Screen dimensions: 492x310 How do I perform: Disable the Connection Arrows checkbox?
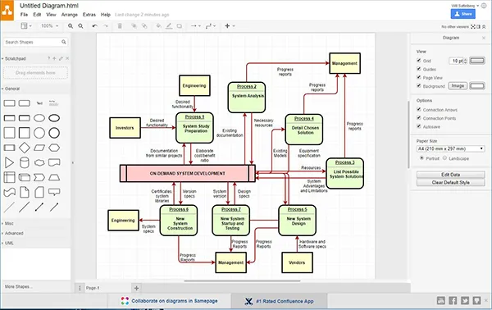pyautogui.click(x=418, y=110)
